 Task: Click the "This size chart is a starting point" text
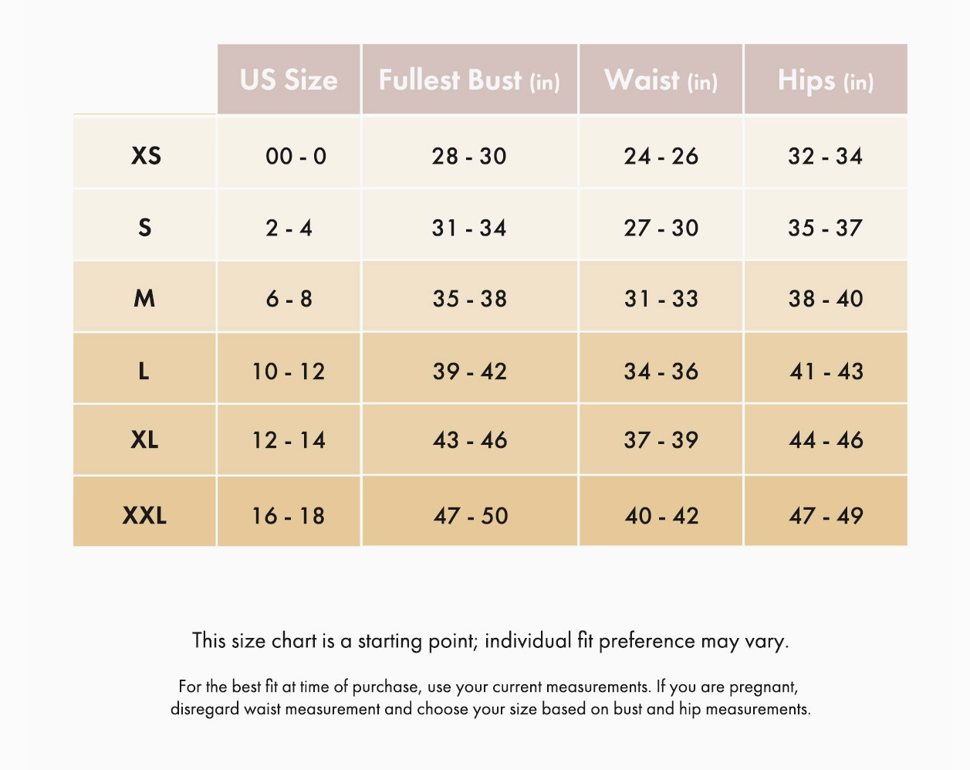pos(490,641)
